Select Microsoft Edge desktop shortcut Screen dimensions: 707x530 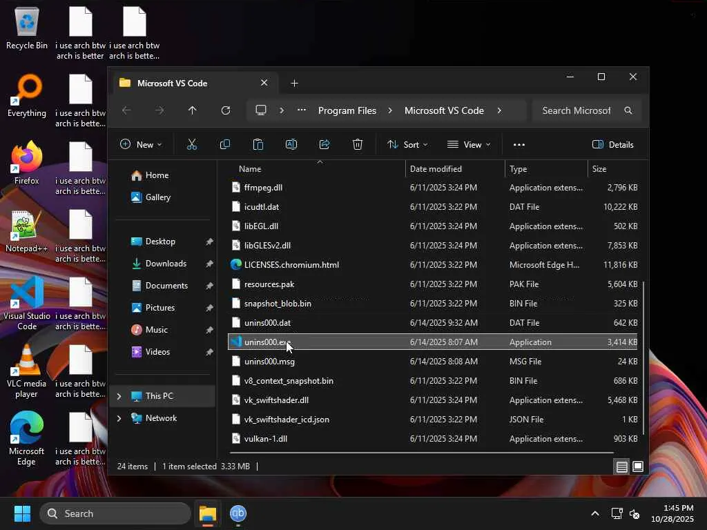pyautogui.click(x=27, y=438)
